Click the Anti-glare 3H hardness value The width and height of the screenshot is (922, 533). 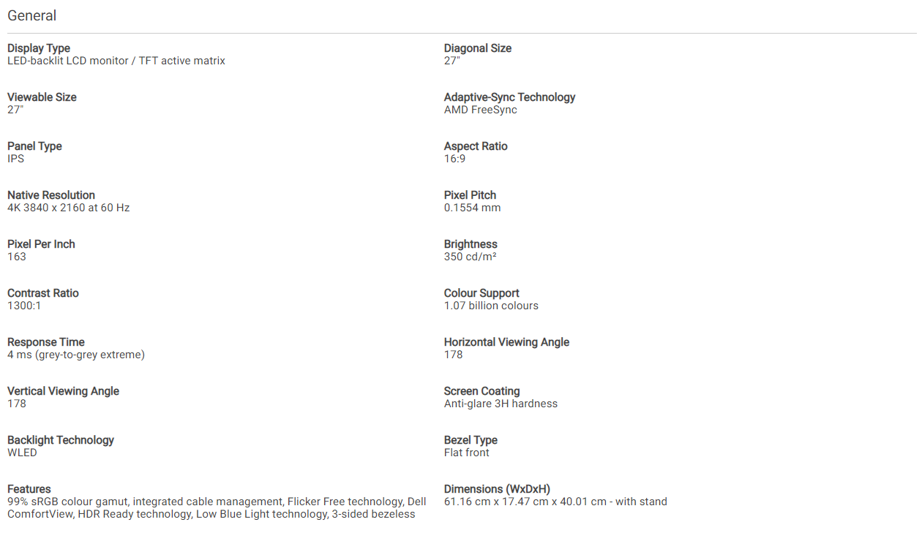click(501, 404)
